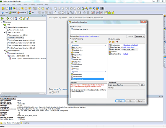Open the View menu
166x128 pixels.
(13, 4)
